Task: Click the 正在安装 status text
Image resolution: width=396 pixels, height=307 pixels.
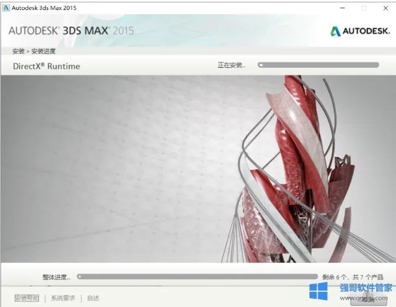Action: click(x=232, y=65)
